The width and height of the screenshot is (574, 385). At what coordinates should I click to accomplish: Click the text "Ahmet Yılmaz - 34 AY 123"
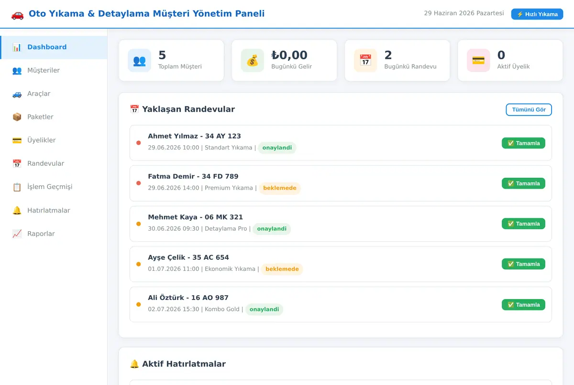194,136
